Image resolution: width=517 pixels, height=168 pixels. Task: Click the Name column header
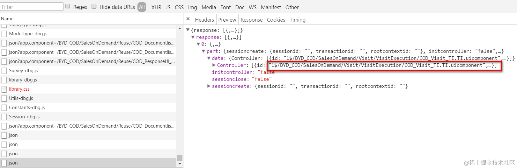click(x=91, y=19)
